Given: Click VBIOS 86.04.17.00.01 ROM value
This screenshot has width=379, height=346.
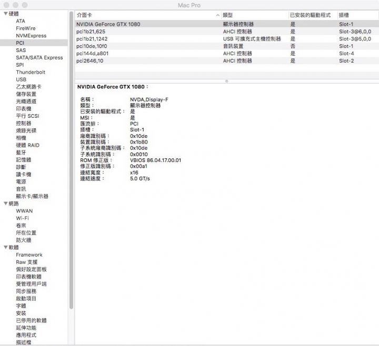Looking at the screenshot, I should pyautogui.click(x=155, y=160).
